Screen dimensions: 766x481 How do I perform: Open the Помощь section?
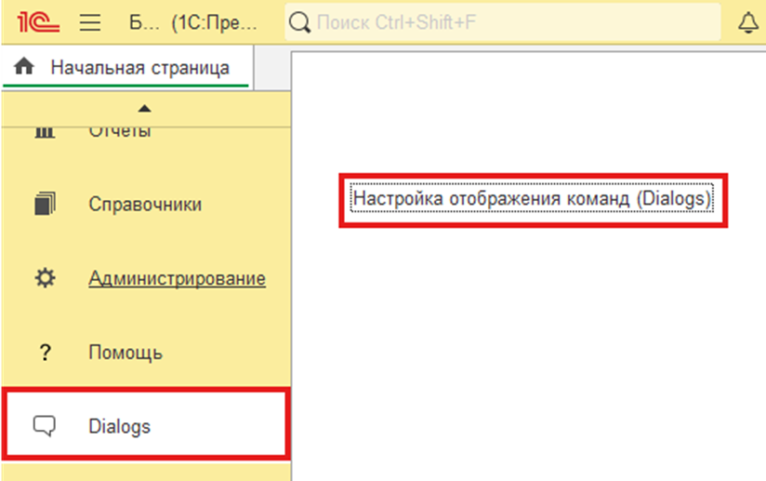point(125,353)
